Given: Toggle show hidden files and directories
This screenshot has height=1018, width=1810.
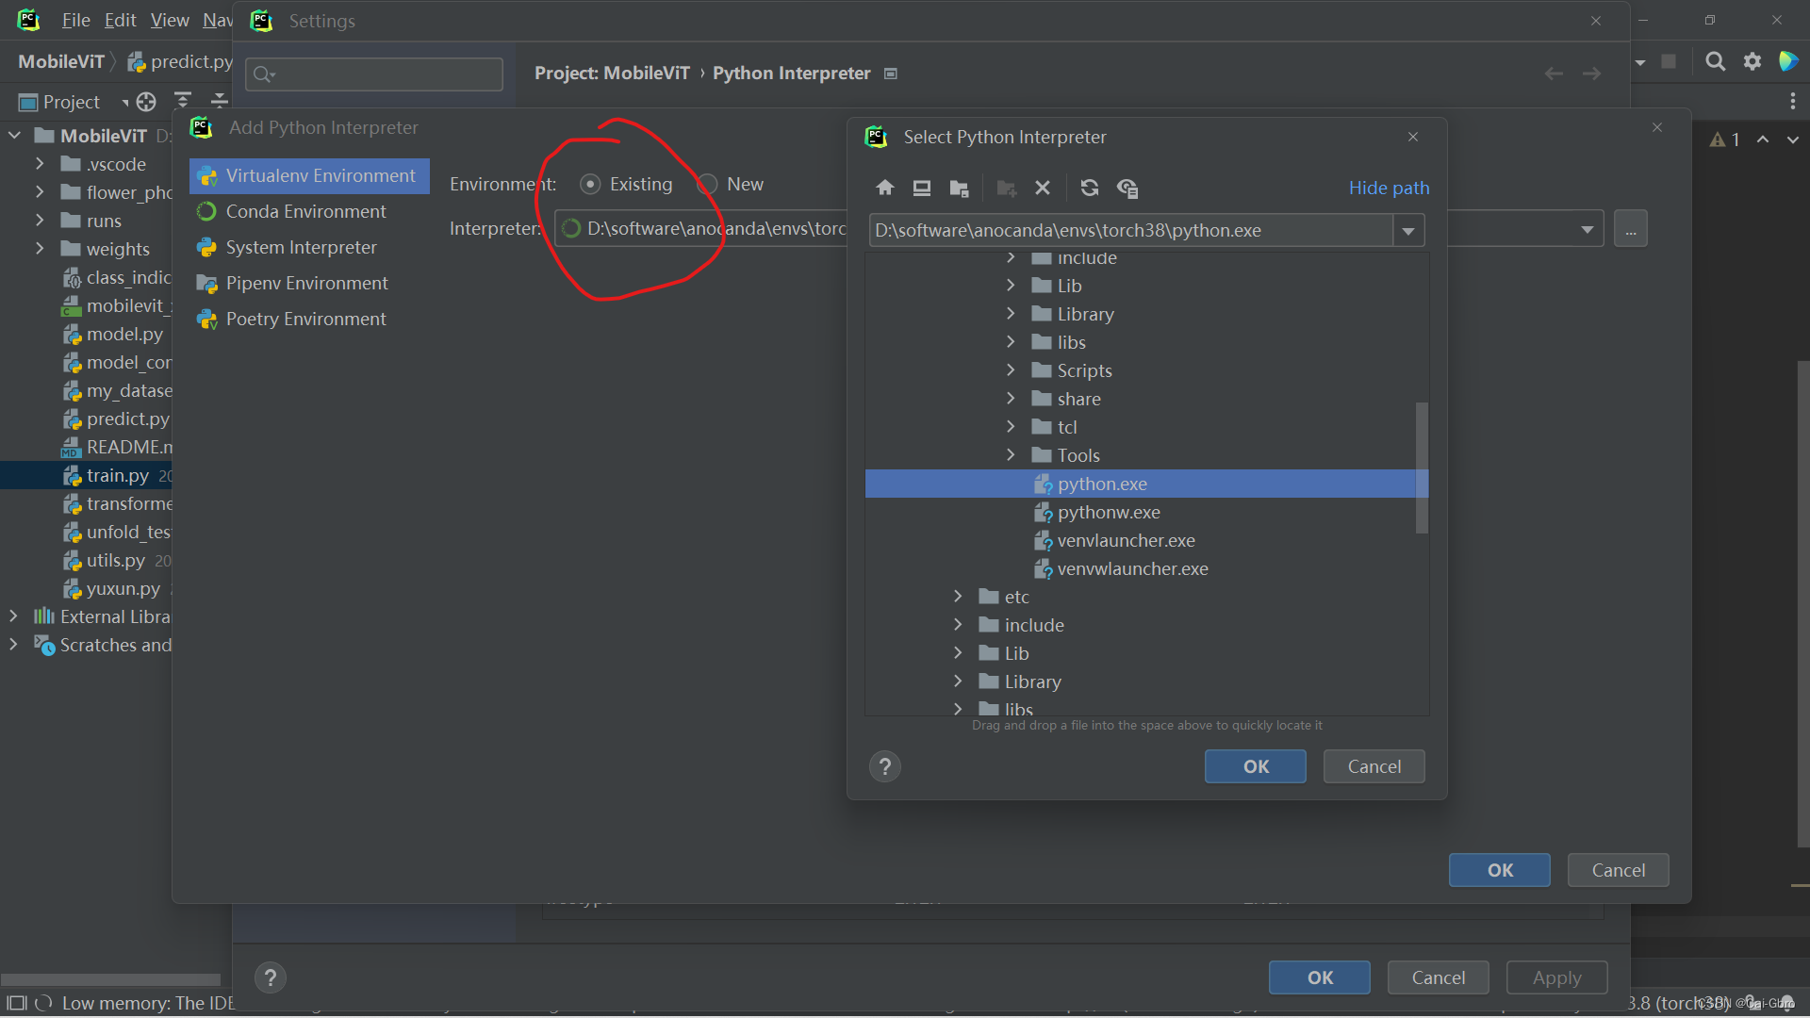Looking at the screenshot, I should 1127,188.
